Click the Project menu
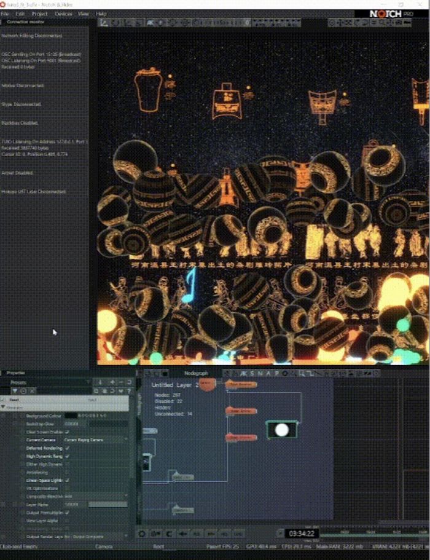Screen dimensions: 430x560 click(x=40, y=13)
